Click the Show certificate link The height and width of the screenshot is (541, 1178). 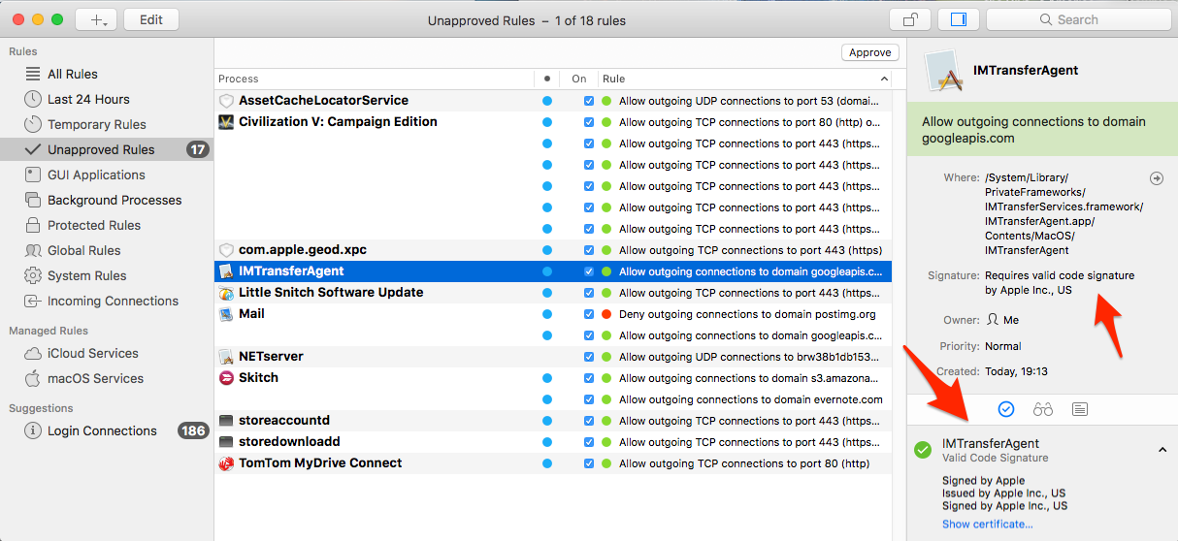987,525
